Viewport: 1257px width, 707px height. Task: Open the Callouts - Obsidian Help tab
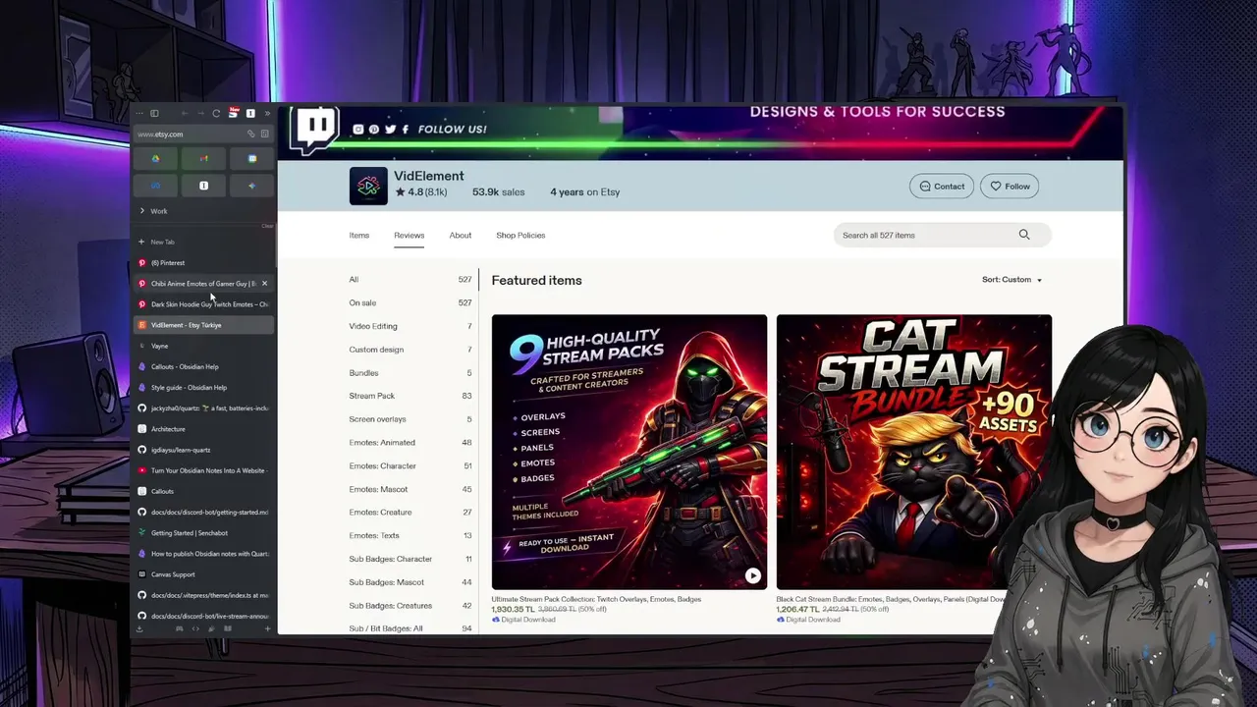tap(203, 366)
